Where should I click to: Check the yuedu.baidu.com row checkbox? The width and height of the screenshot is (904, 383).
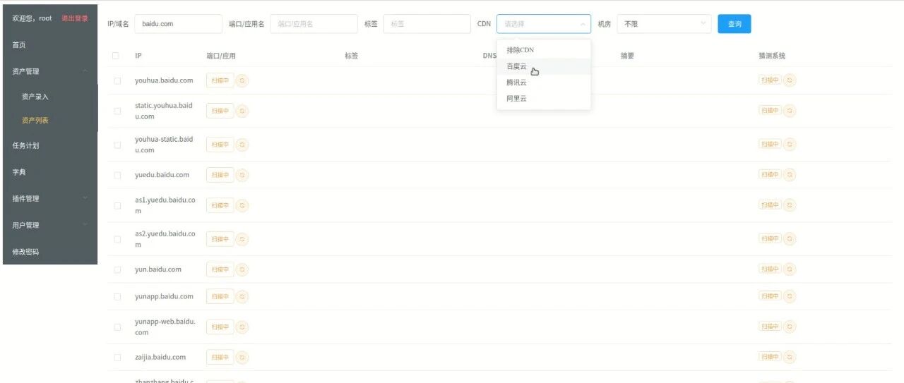point(117,175)
